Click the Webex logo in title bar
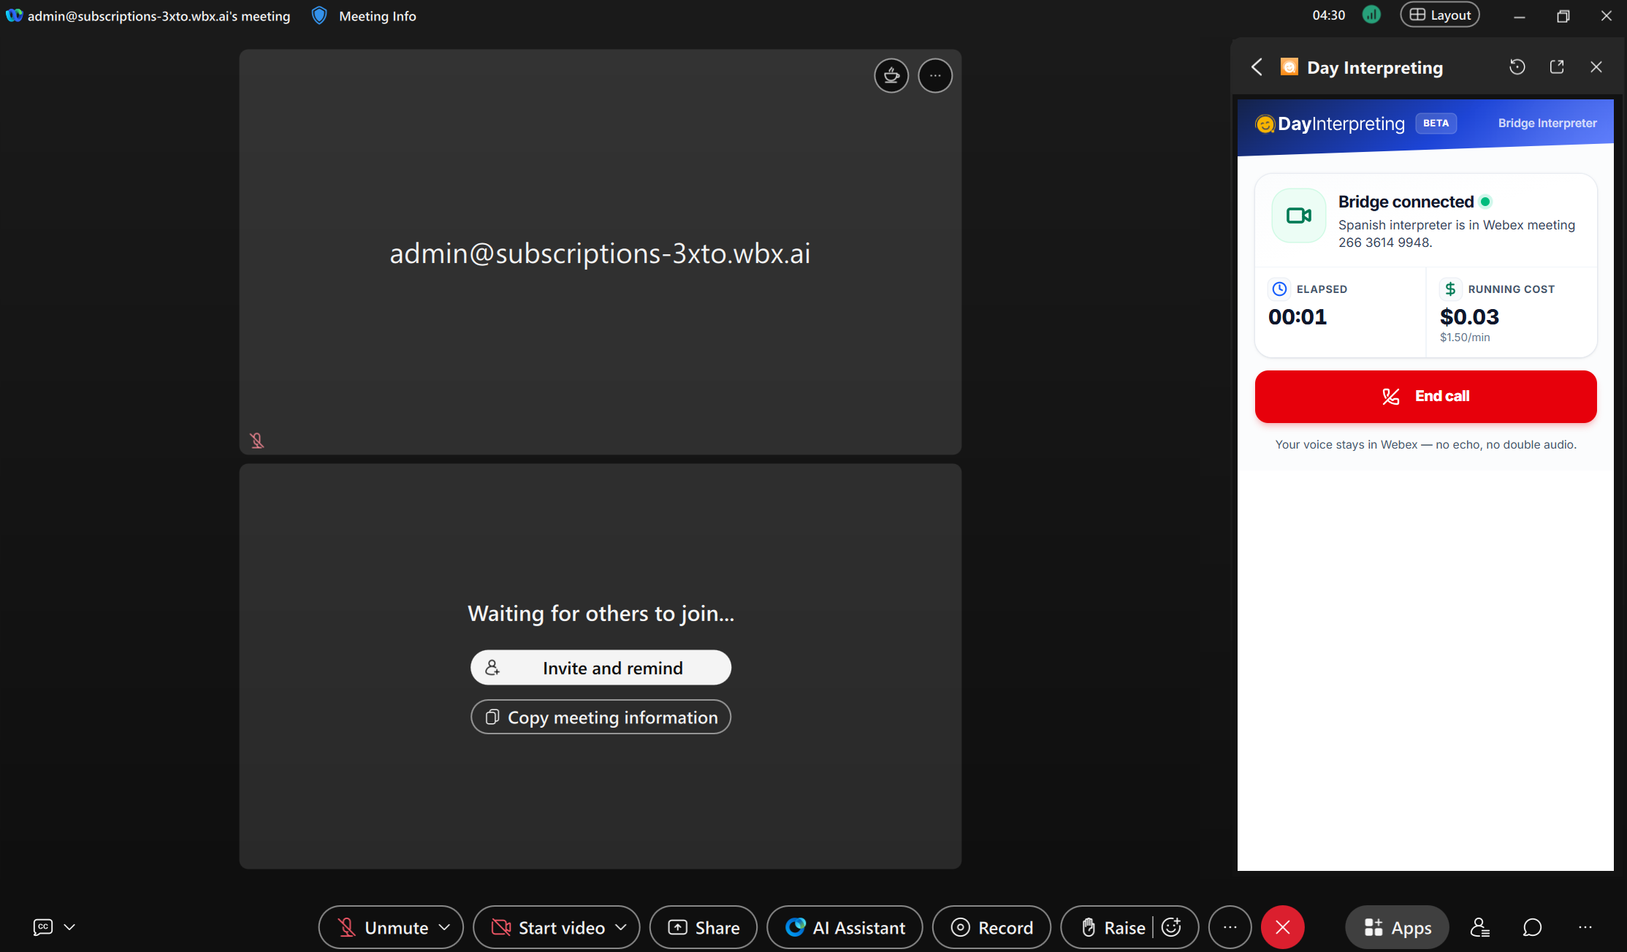This screenshot has height=952, width=1627. click(14, 15)
